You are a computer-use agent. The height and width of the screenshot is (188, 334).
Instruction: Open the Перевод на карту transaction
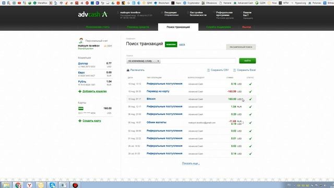(158, 91)
